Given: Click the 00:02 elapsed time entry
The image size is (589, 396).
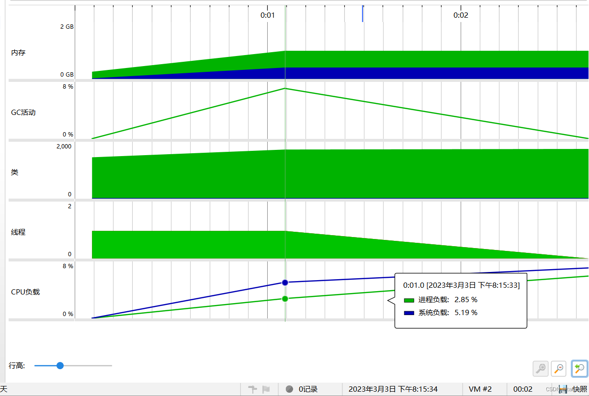Looking at the screenshot, I should click(523, 389).
